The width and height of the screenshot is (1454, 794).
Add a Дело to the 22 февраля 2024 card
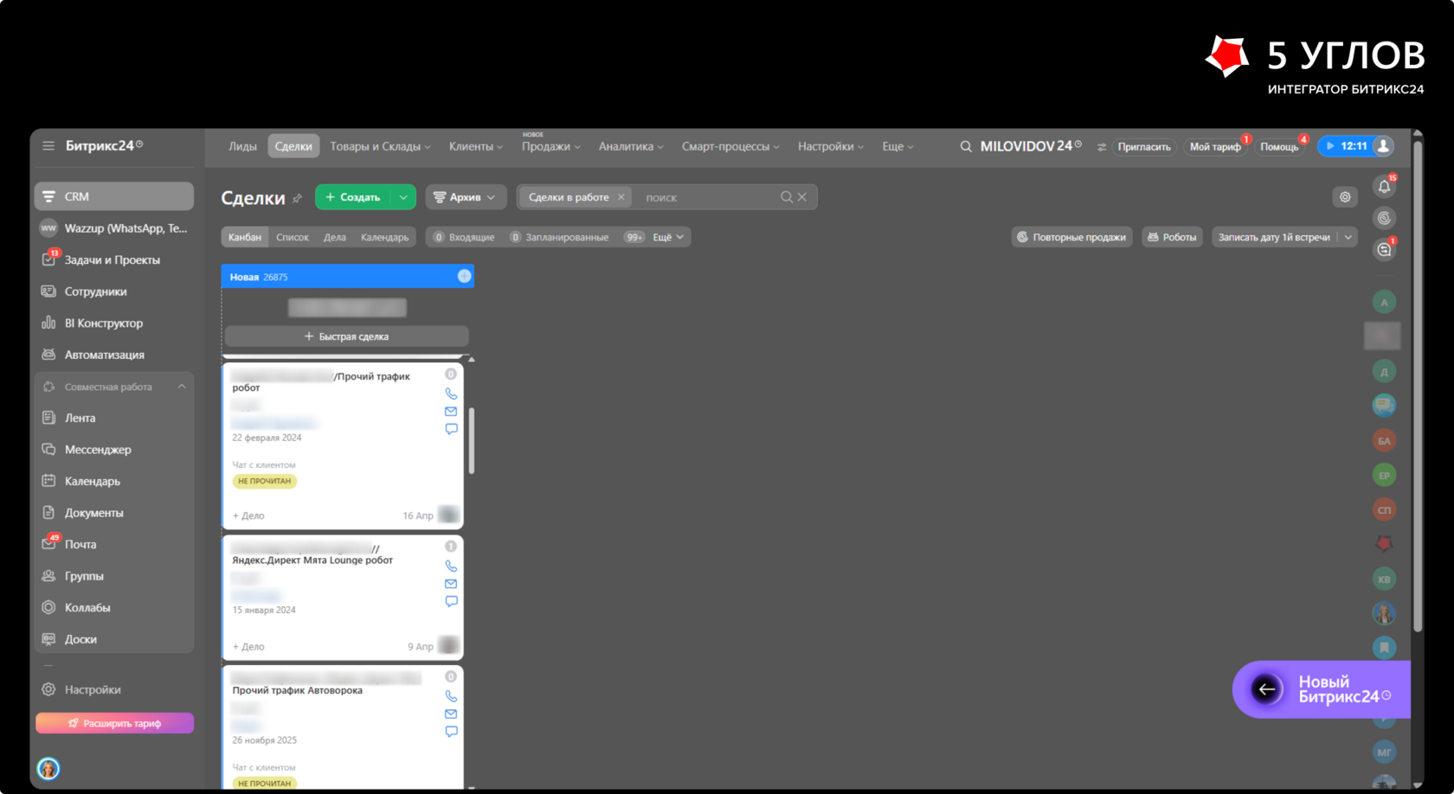click(x=248, y=515)
